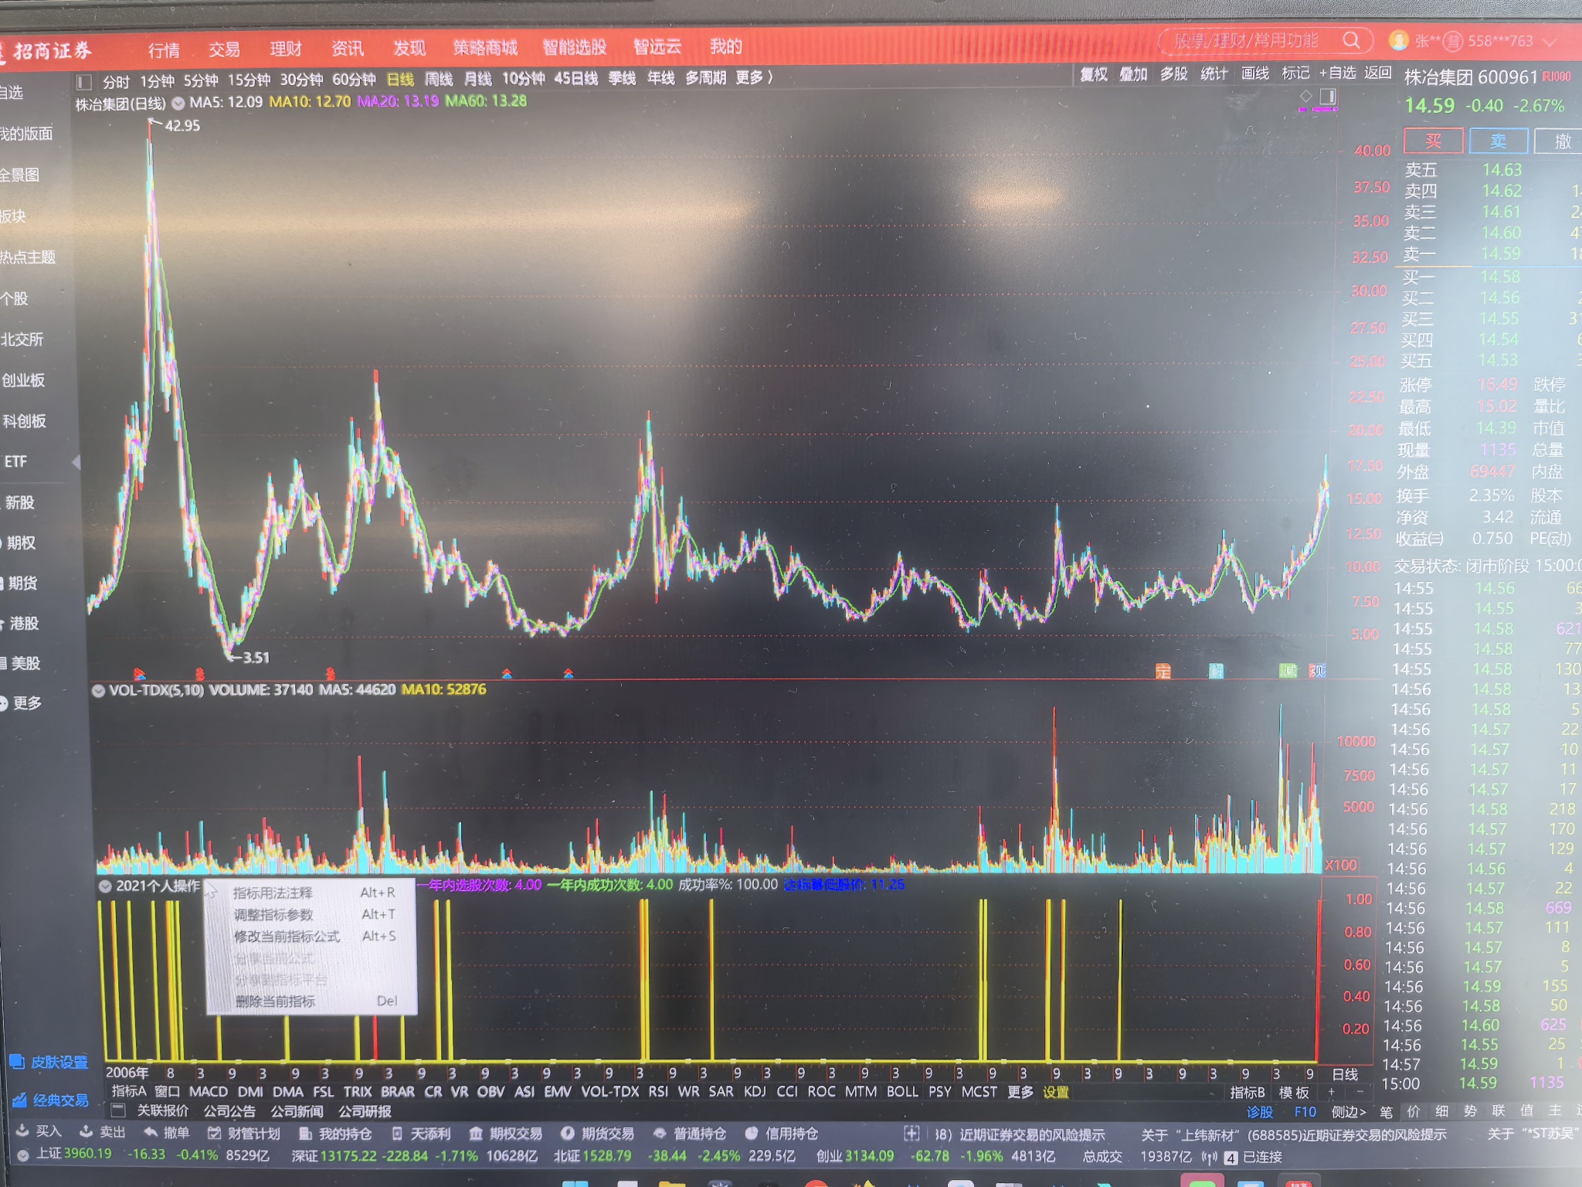This screenshot has width=1582, height=1187.
Task: Click the plus icon next to 模板
Action: pos(1331,1092)
